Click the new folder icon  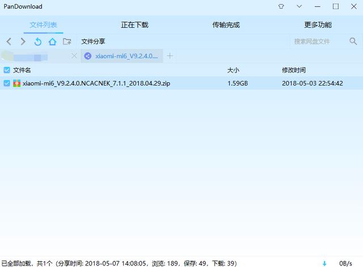click(67, 41)
